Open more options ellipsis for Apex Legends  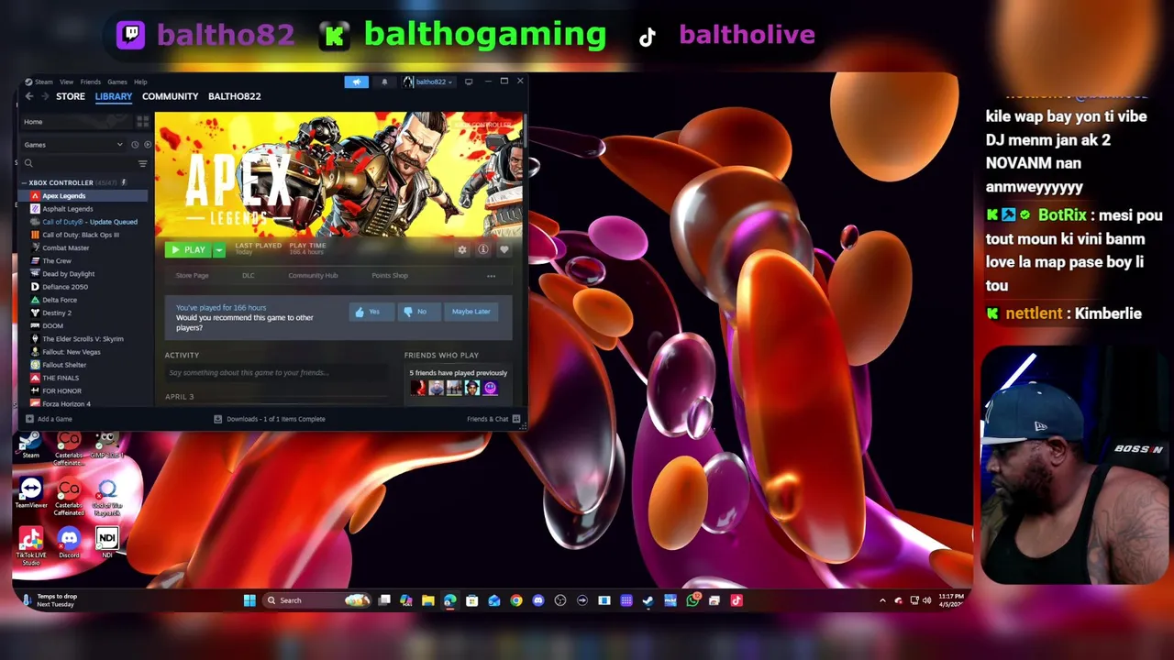(x=491, y=276)
